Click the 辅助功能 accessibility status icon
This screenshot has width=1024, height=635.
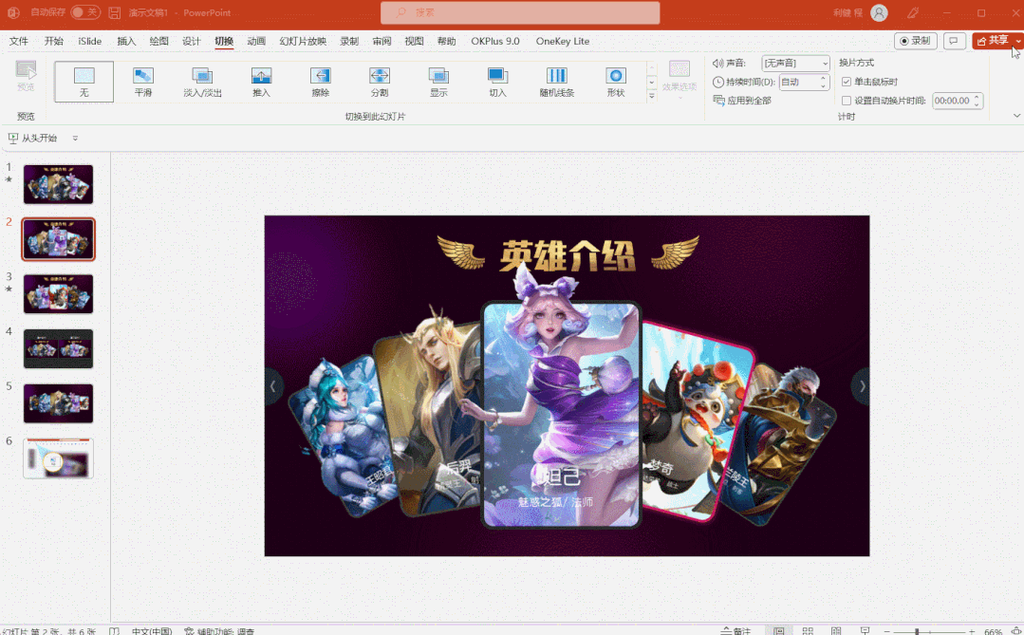pos(190,631)
